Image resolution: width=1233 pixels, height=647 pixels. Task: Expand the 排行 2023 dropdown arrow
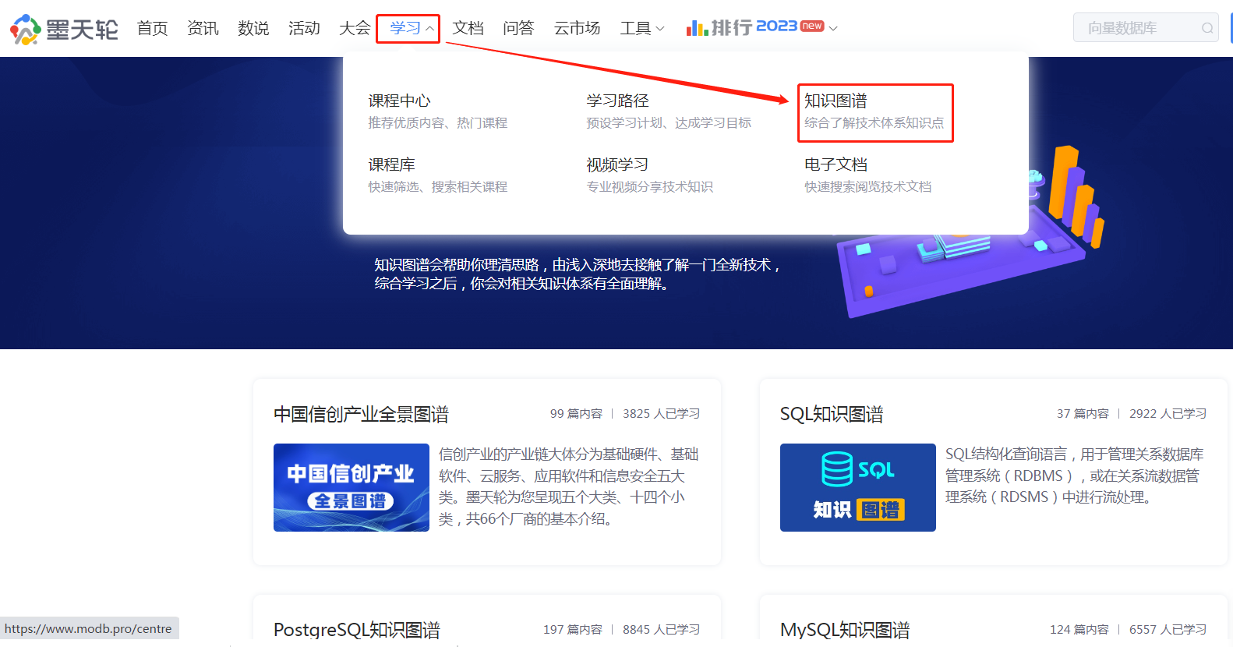[x=833, y=28]
